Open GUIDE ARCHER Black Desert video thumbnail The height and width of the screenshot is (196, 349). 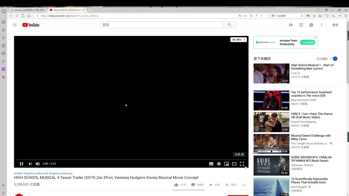pos(271,166)
